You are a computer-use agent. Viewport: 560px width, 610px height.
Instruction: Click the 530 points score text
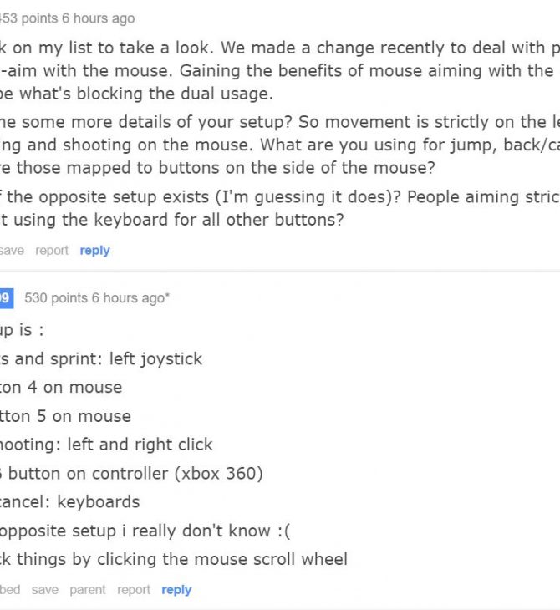pyautogui.click(x=56, y=298)
